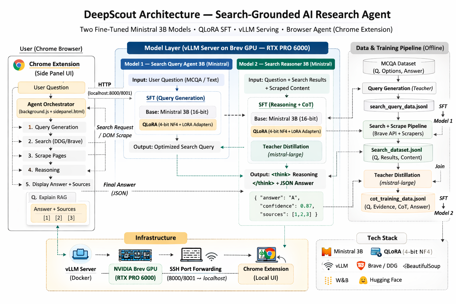This screenshot has width=456, height=304.
Task: Select the Model 1 Search Query Agent header
Action: pos(177,64)
